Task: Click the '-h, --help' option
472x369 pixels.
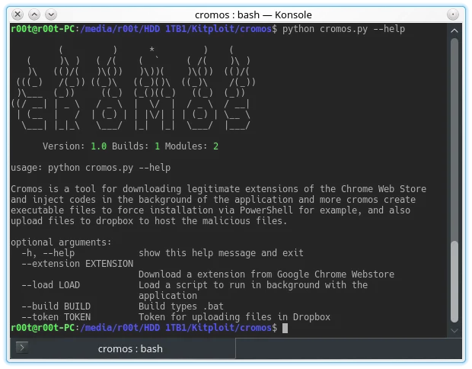Action: [x=48, y=253]
